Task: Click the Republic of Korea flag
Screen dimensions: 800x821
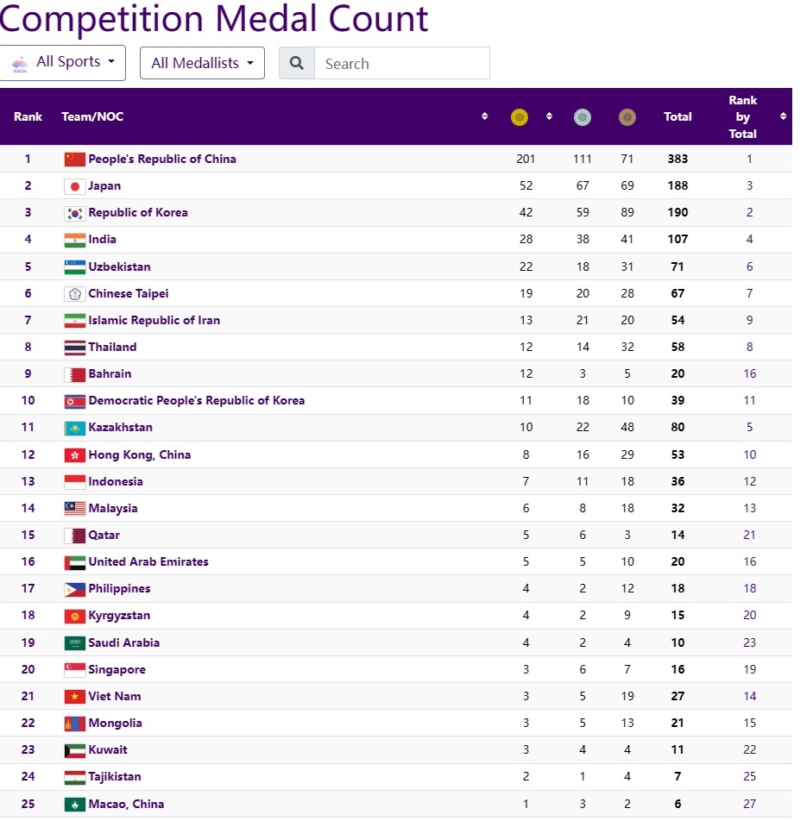Action: (75, 213)
